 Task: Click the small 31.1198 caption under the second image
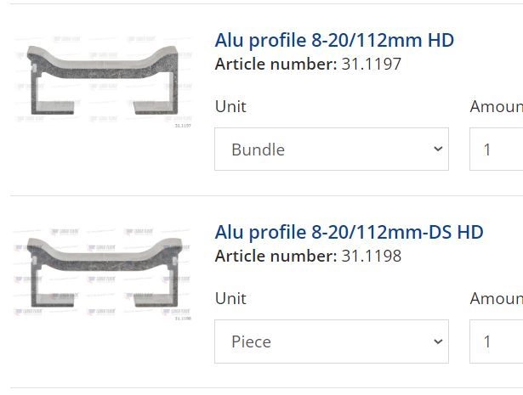click(x=183, y=319)
